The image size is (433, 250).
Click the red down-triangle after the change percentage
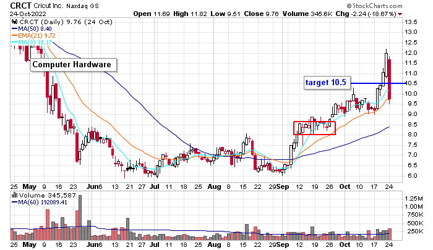[400, 14]
